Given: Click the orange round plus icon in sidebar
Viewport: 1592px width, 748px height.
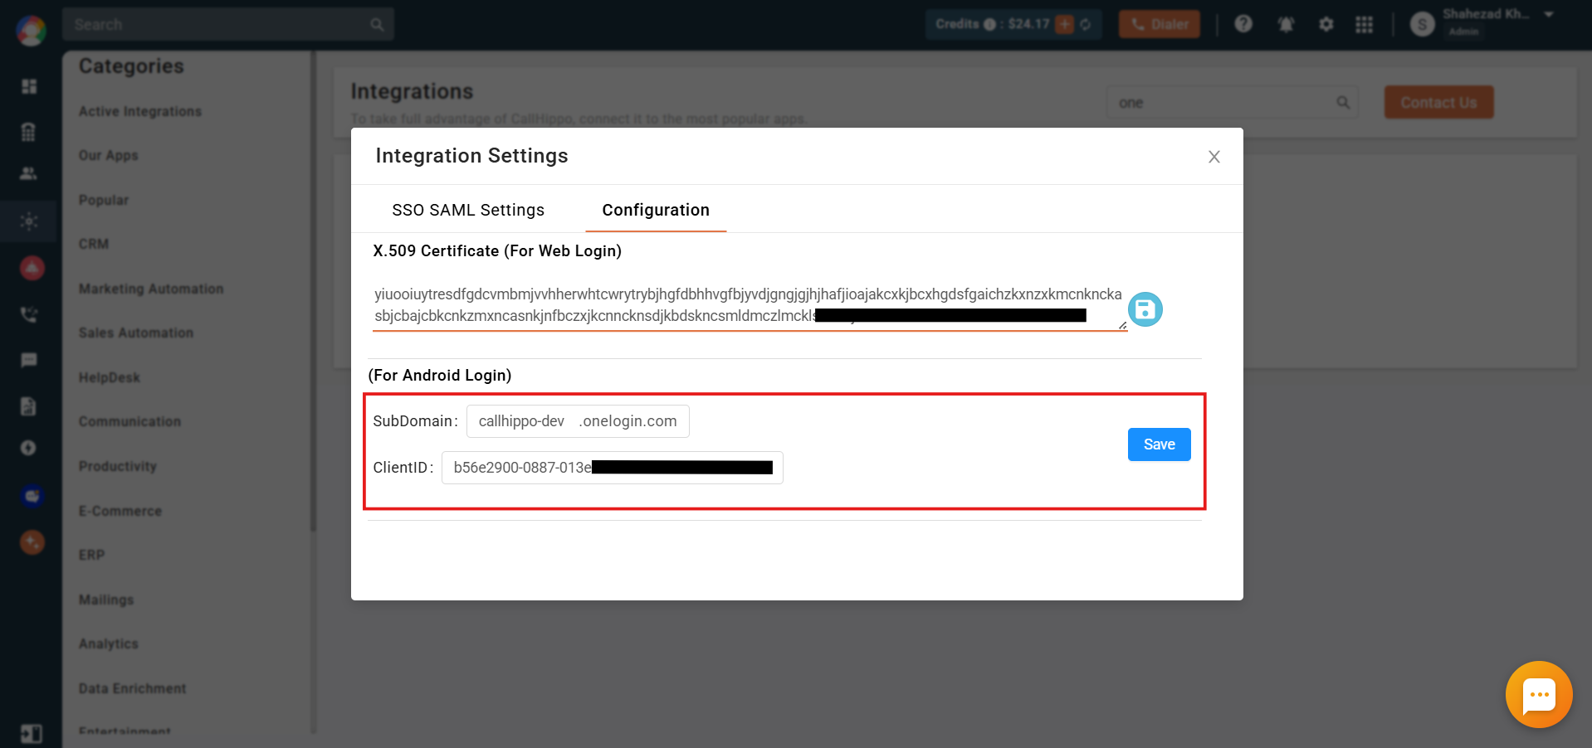Looking at the screenshot, I should point(32,542).
